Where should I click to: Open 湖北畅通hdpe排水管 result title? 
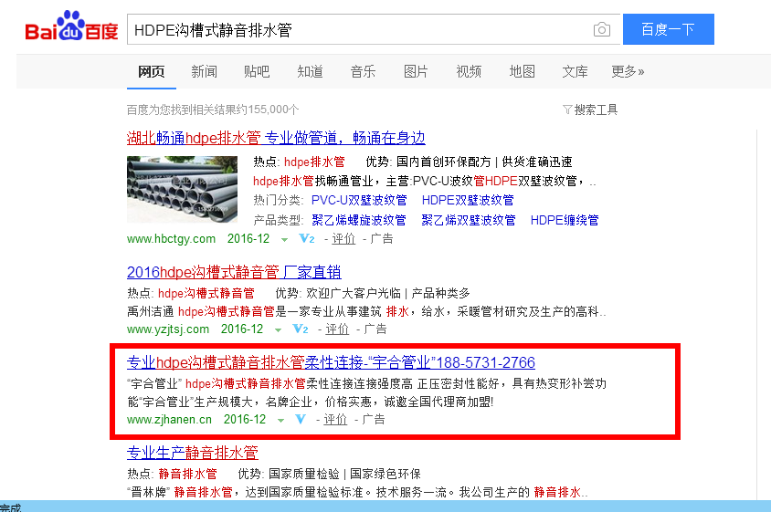[x=276, y=138]
